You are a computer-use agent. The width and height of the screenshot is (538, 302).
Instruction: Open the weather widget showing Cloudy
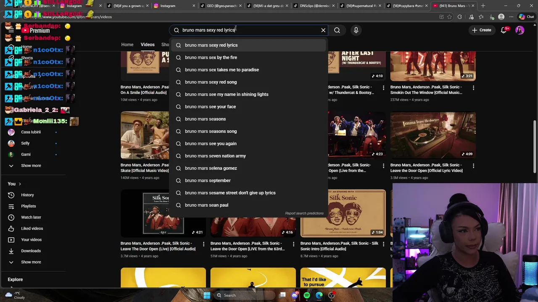[15, 295]
